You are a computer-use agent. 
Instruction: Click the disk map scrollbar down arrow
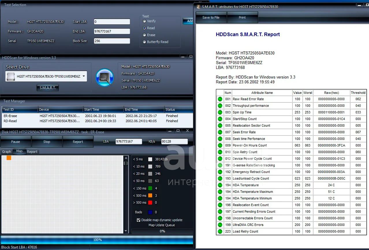(126, 231)
